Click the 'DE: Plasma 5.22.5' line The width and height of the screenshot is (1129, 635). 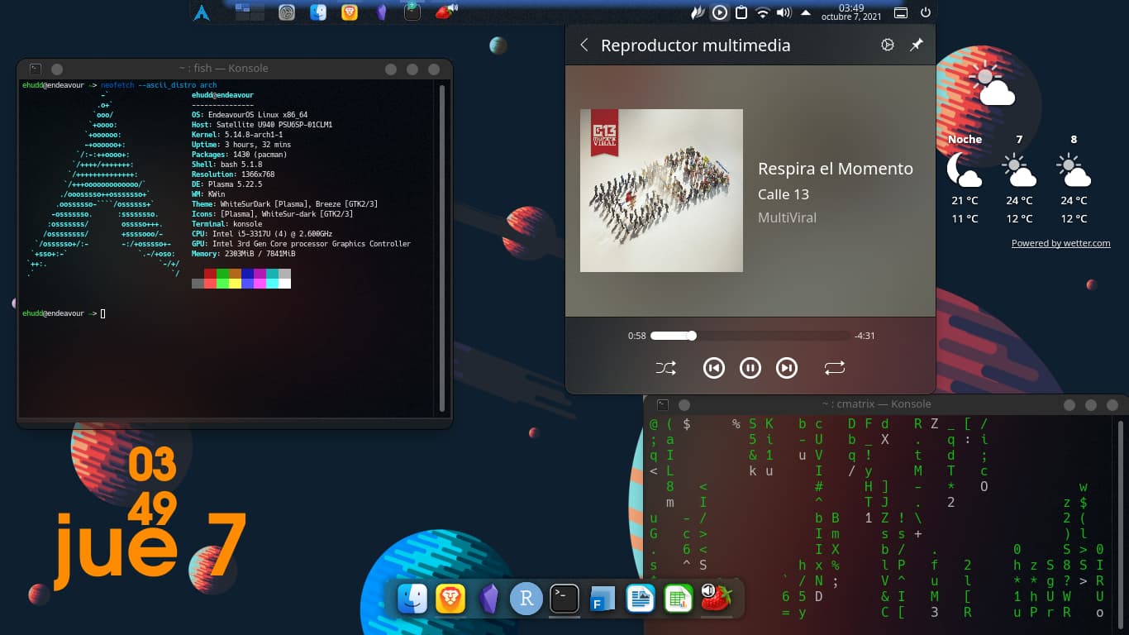[x=226, y=184]
